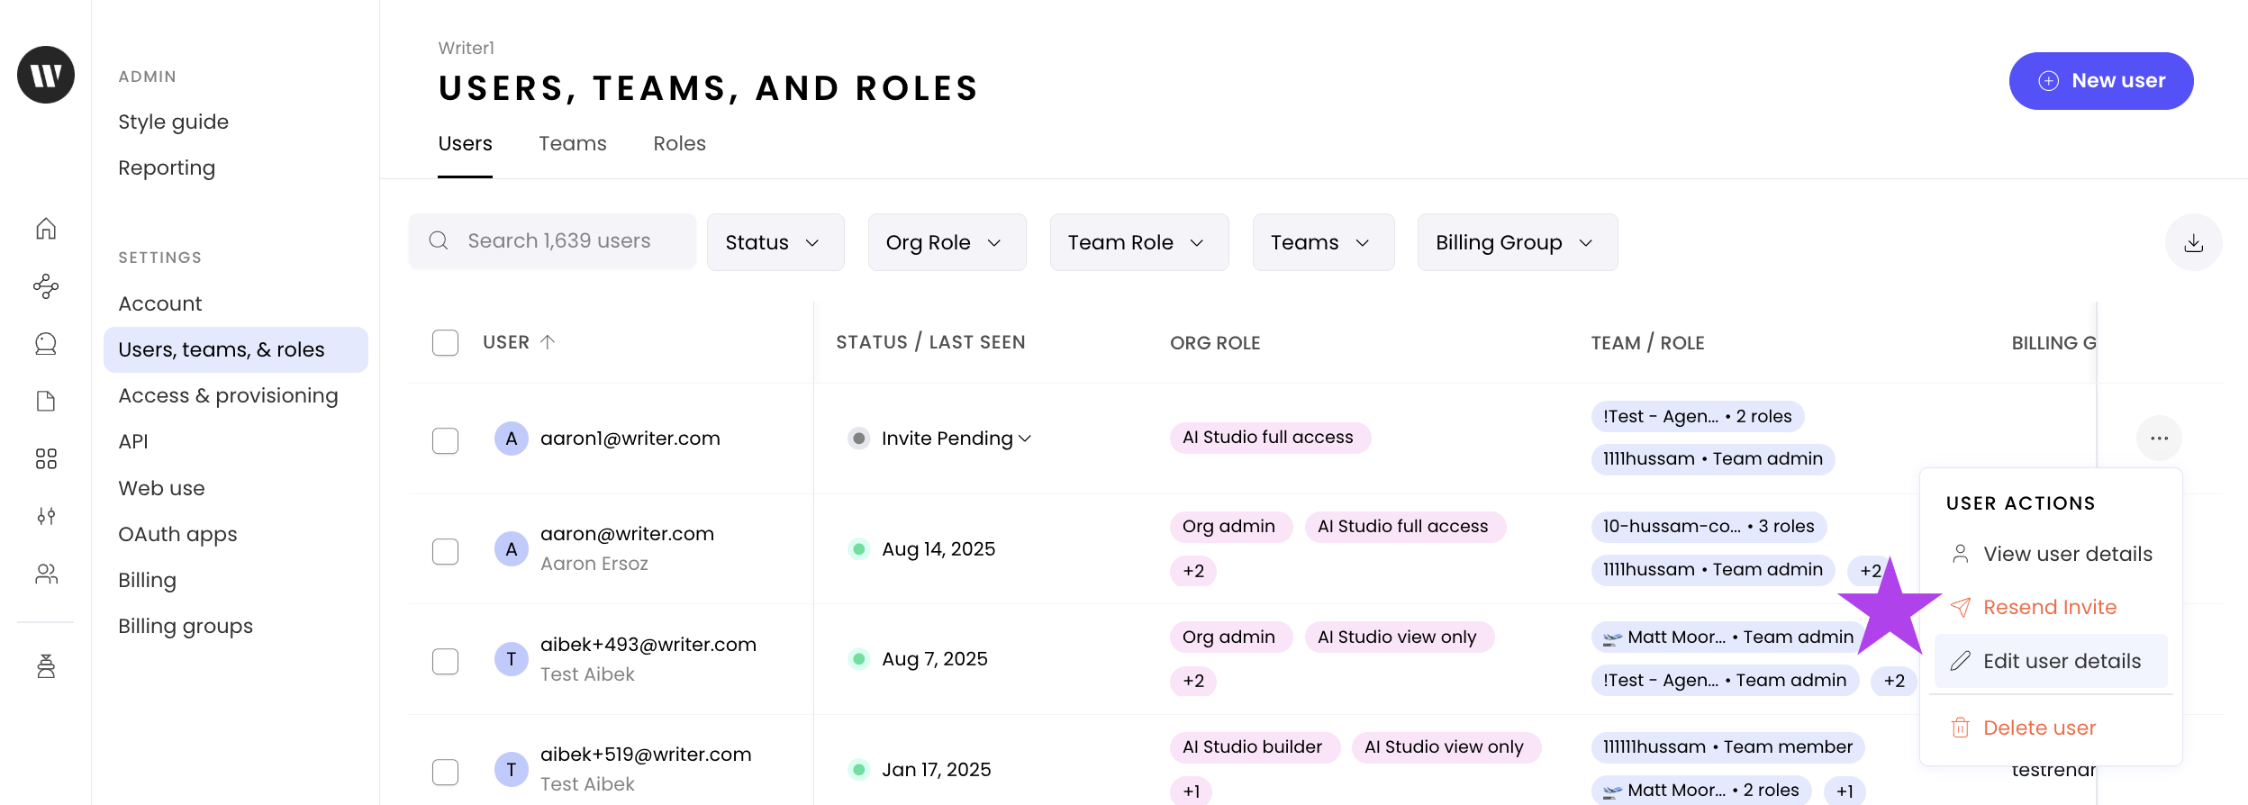Open the Teams filter dropdown
2248x805 pixels.
tap(1323, 242)
